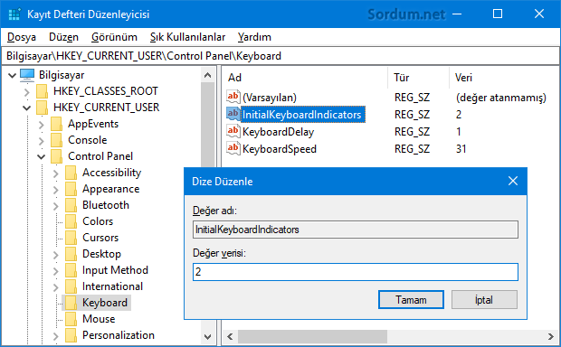The width and height of the screenshot is (561, 347).
Task: Click the Input Method folder icon
Action: pyautogui.click(x=71, y=270)
